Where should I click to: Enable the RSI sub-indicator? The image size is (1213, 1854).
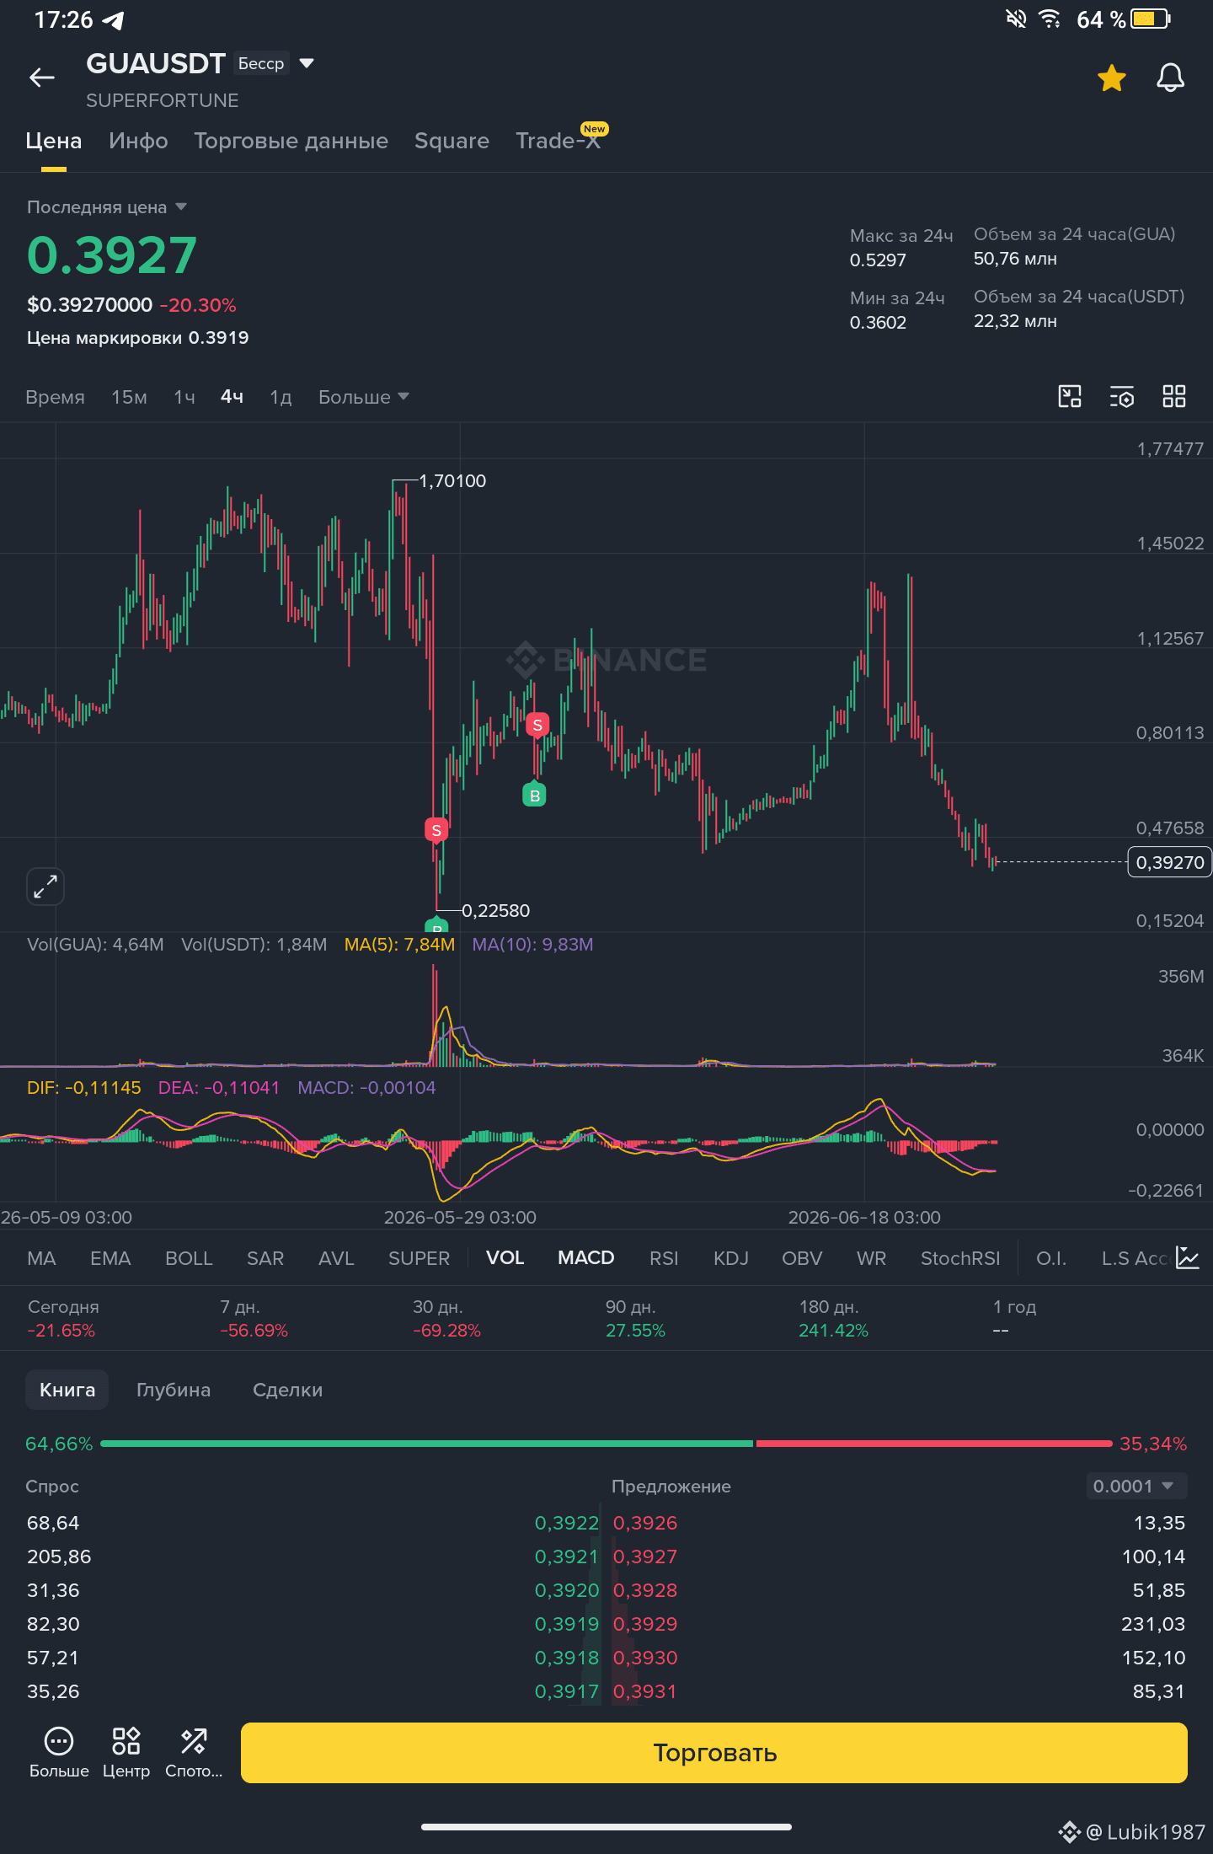pyautogui.click(x=664, y=1258)
